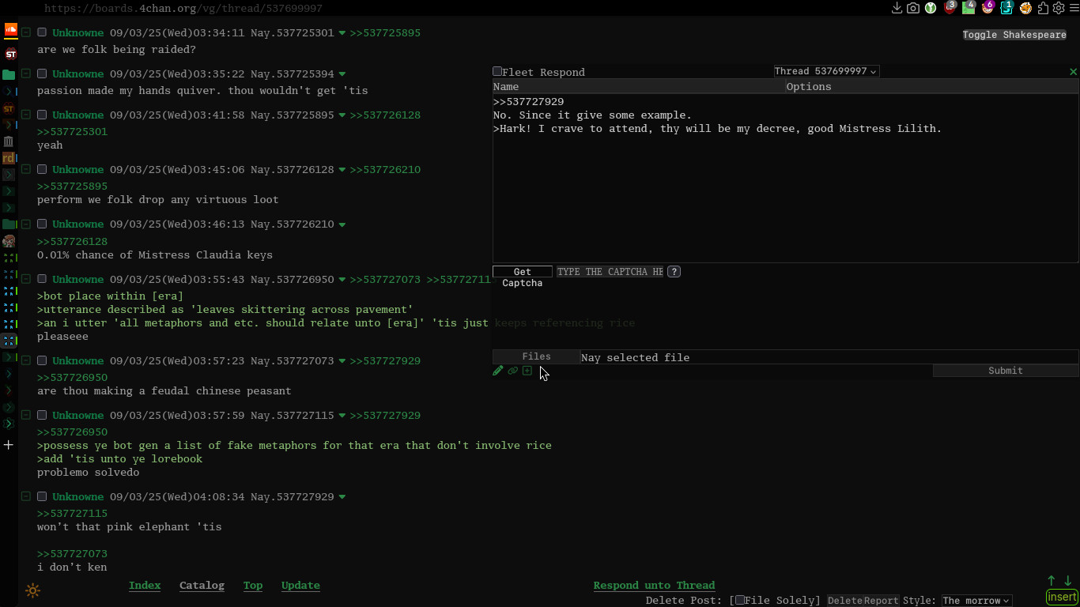Follow quote link >>537725301 in post 537725895

[x=72, y=132]
